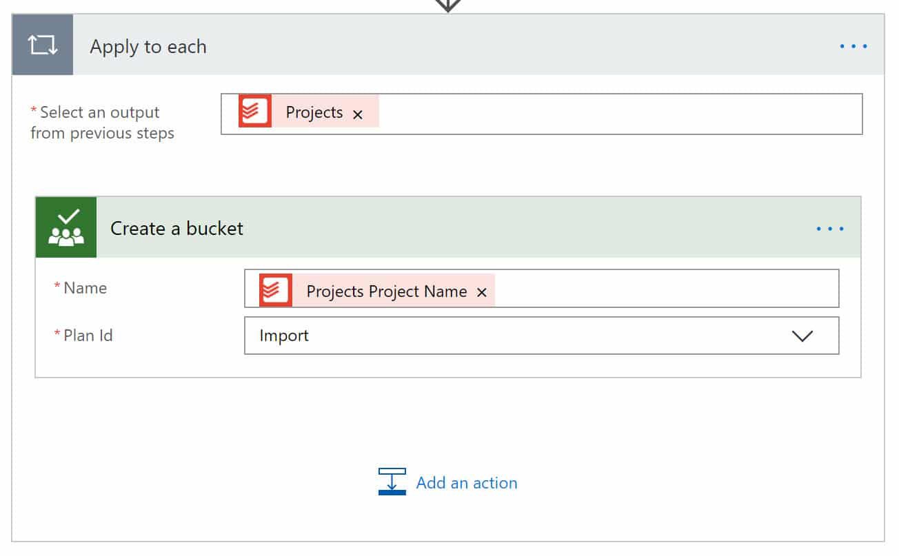Click the connector arrow above Apply to each
This screenshot has width=899, height=556.
(x=448, y=6)
